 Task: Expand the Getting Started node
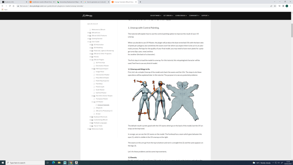click(88, 39)
